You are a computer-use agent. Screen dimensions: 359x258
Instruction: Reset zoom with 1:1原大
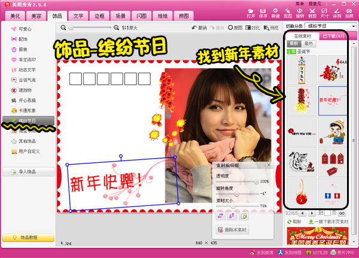tap(129, 28)
